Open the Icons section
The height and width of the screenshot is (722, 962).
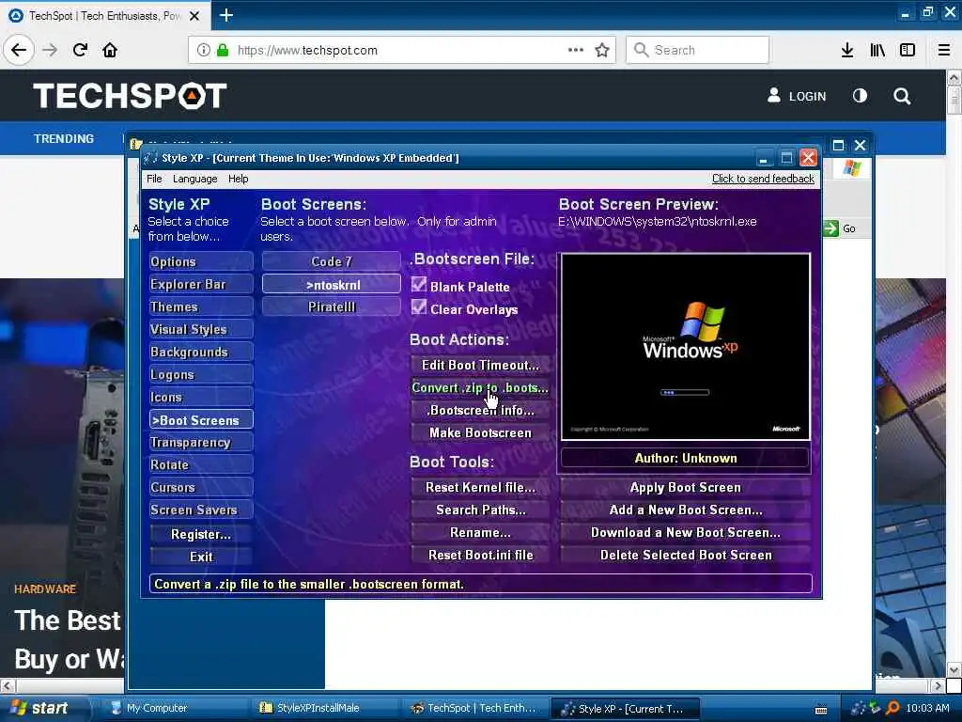pyautogui.click(x=201, y=398)
